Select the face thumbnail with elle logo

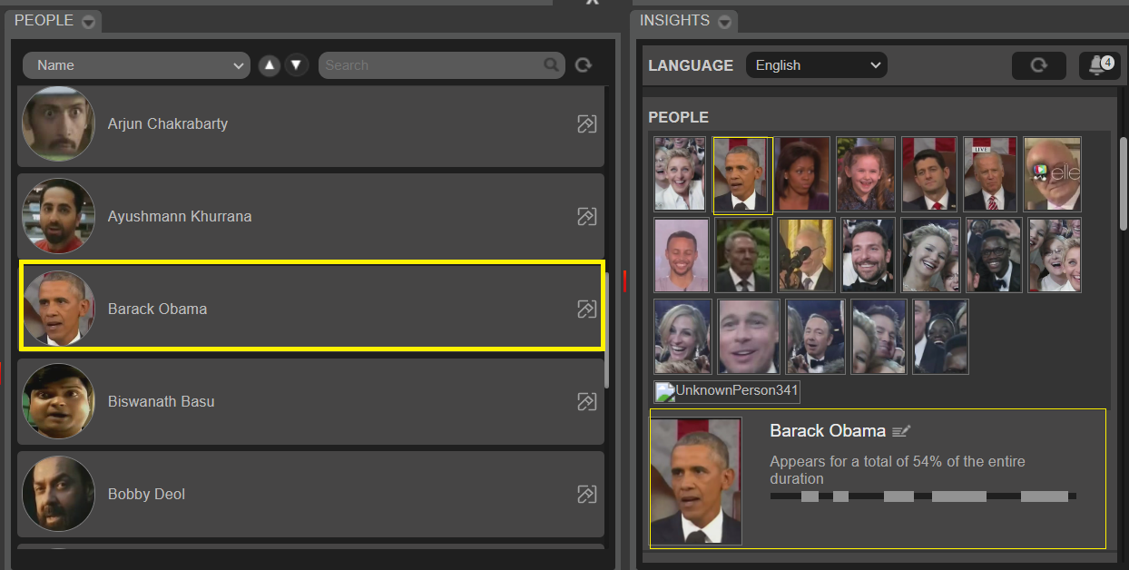(1053, 174)
